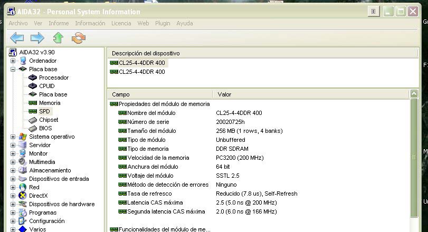Open the Memoria page
Image resolution: width=428 pixels, height=232 pixels.
pyautogui.click(x=50, y=103)
